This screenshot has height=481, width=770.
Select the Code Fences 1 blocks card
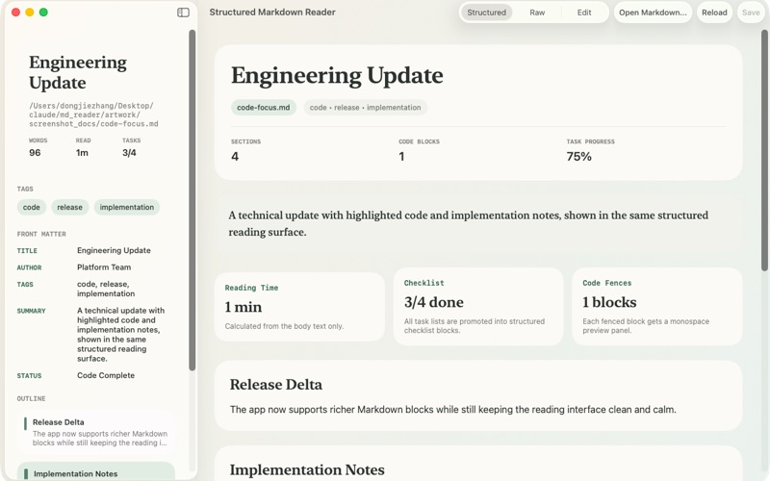(x=657, y=306)
